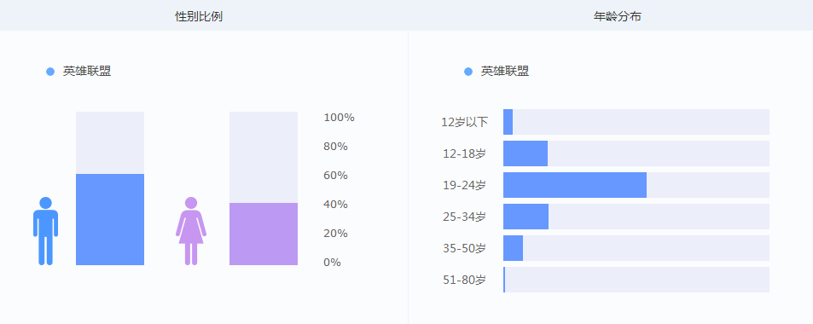Click the 19-24岁 row label

(465, 185)
